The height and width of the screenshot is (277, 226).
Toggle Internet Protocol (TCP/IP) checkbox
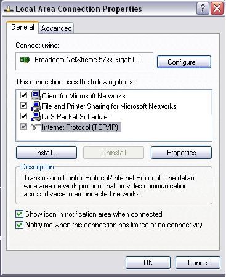coord(23,127)
